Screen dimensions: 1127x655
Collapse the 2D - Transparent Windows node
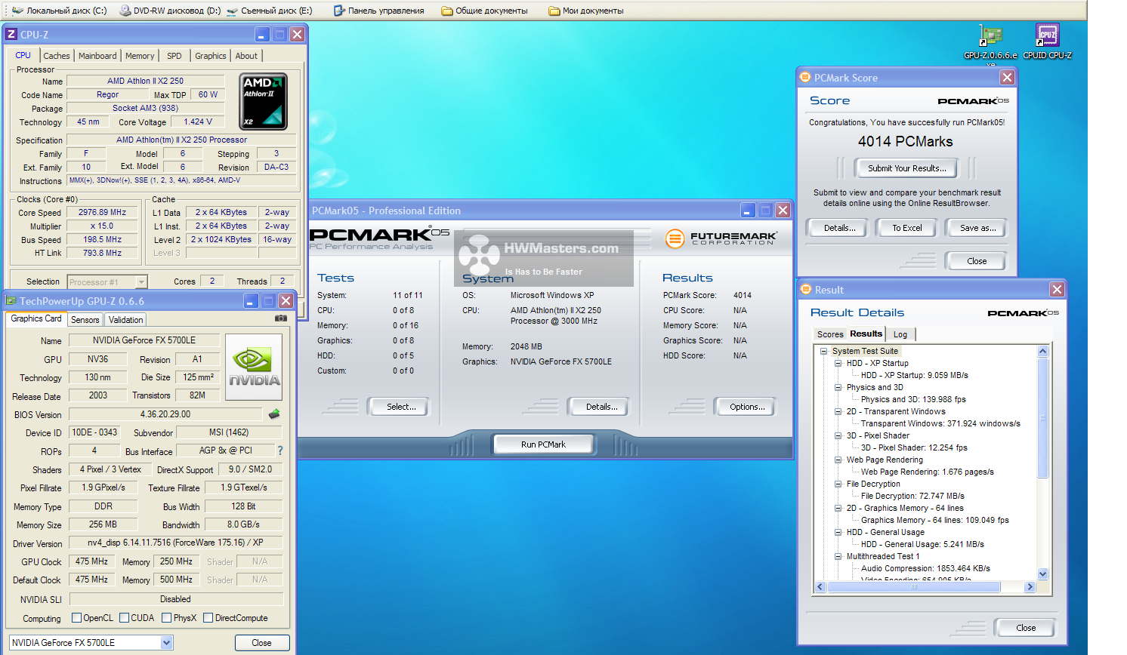[x=838, y=411]
